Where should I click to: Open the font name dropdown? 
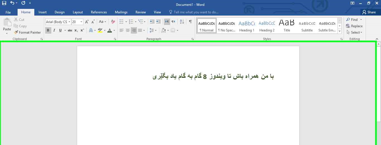point(69,22)
